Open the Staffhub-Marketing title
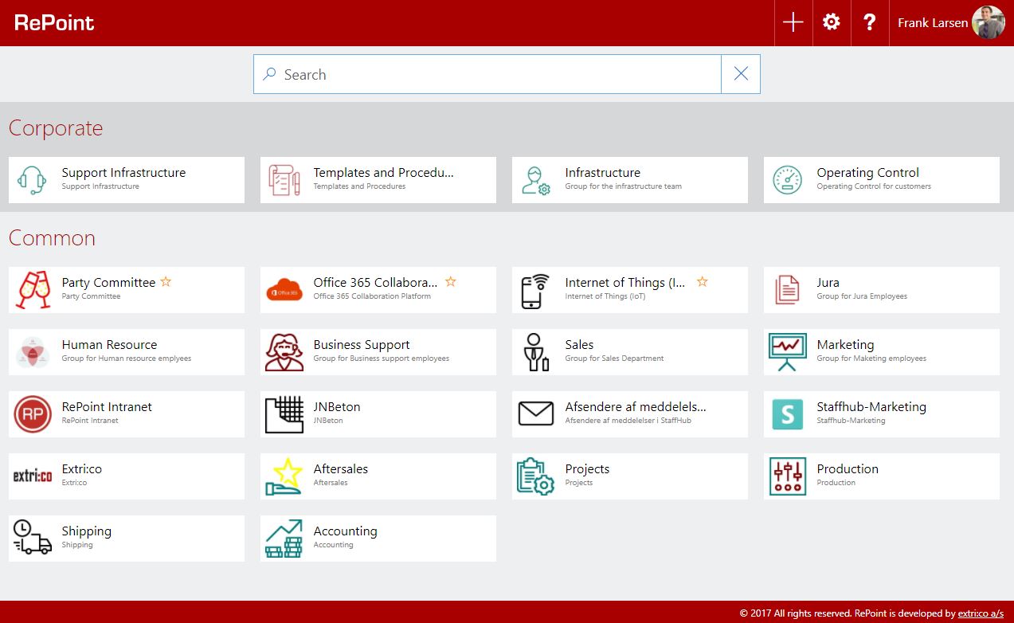The height and width of the screenshot is (623, 1014). [871, 407]
